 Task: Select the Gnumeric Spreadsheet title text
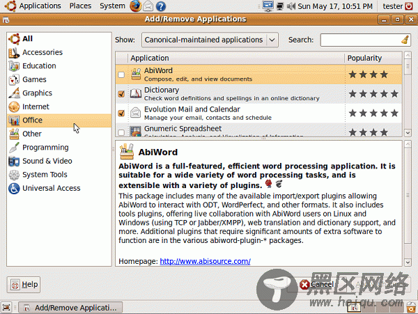[183, 129]
